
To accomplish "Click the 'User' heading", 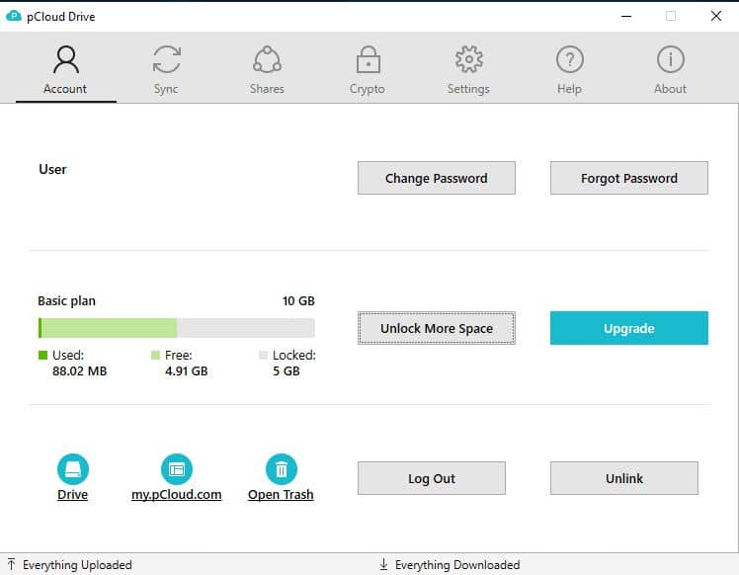I will (x=52, y=169).
